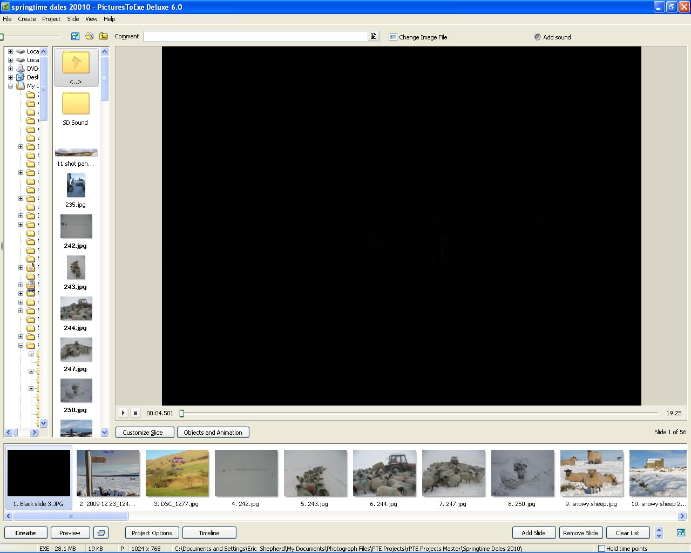Collapse the My Documents tree node
Image resolution: width=691 pixels, height=553 pixels.
point(10,86)
